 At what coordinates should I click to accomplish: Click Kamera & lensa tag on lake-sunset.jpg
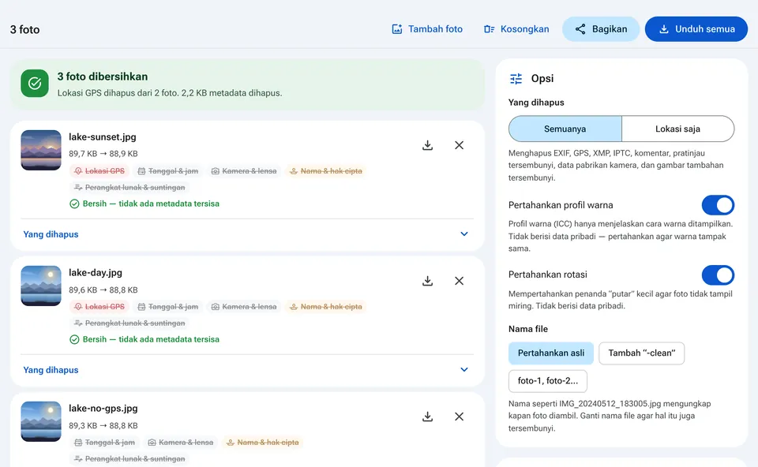(x=244, y=171)
